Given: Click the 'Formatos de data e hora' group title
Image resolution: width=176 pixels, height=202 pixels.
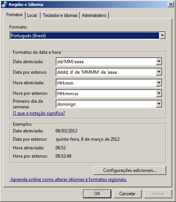Looking at the screenshot, I should point(37,52).
